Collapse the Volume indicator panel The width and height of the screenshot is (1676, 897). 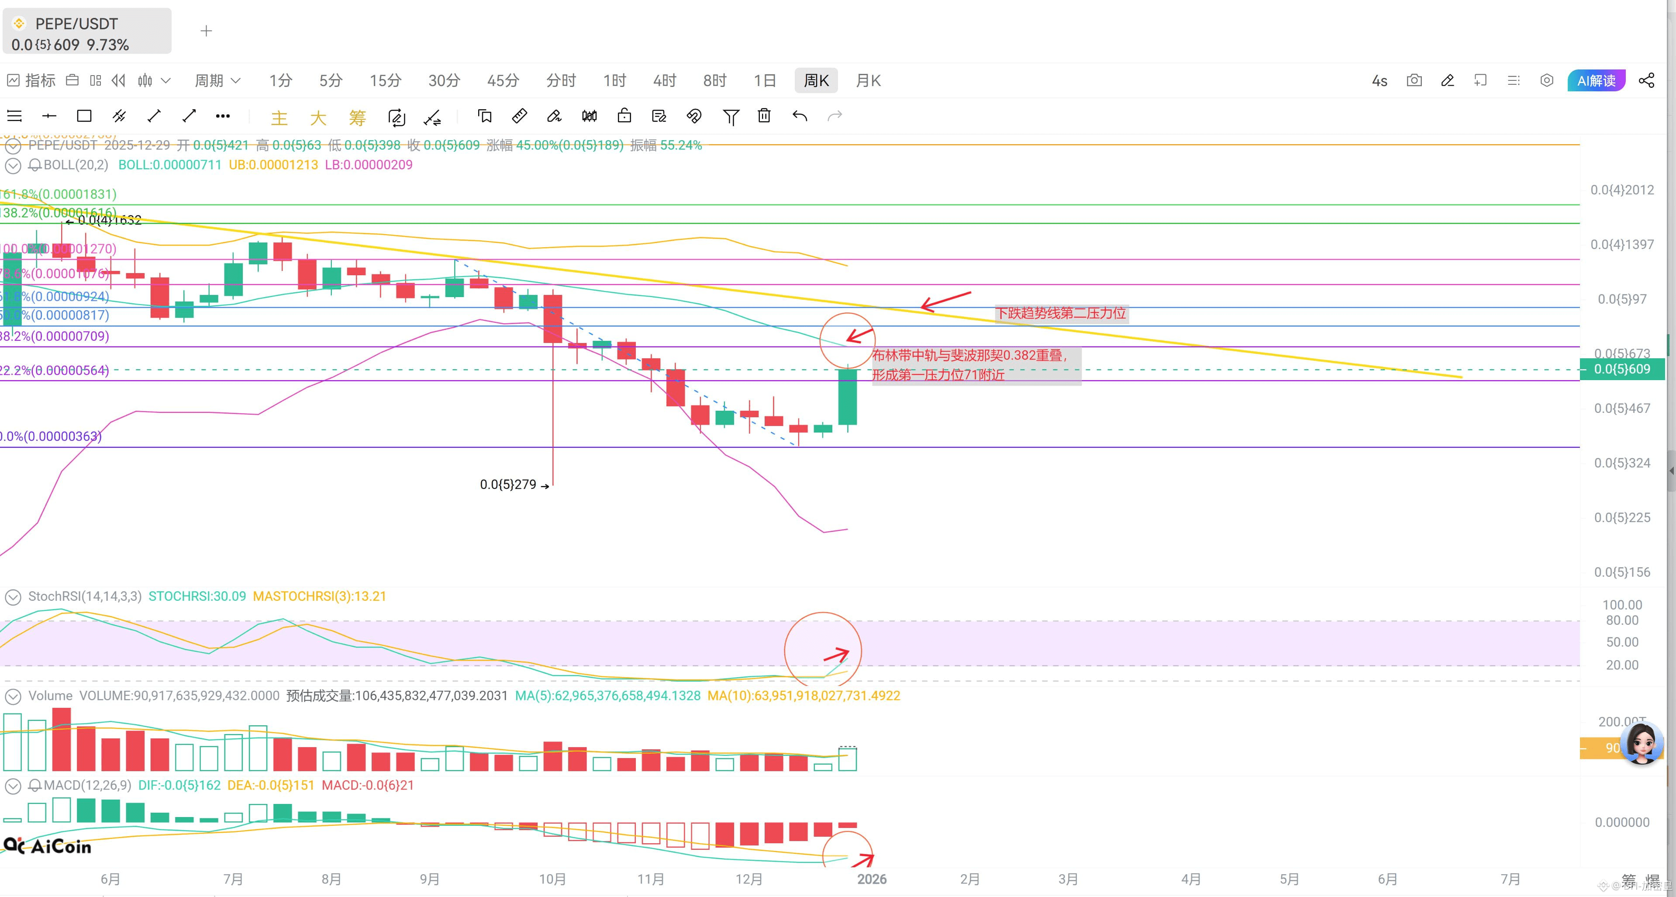pyautogui.click(x=13, y=697)
